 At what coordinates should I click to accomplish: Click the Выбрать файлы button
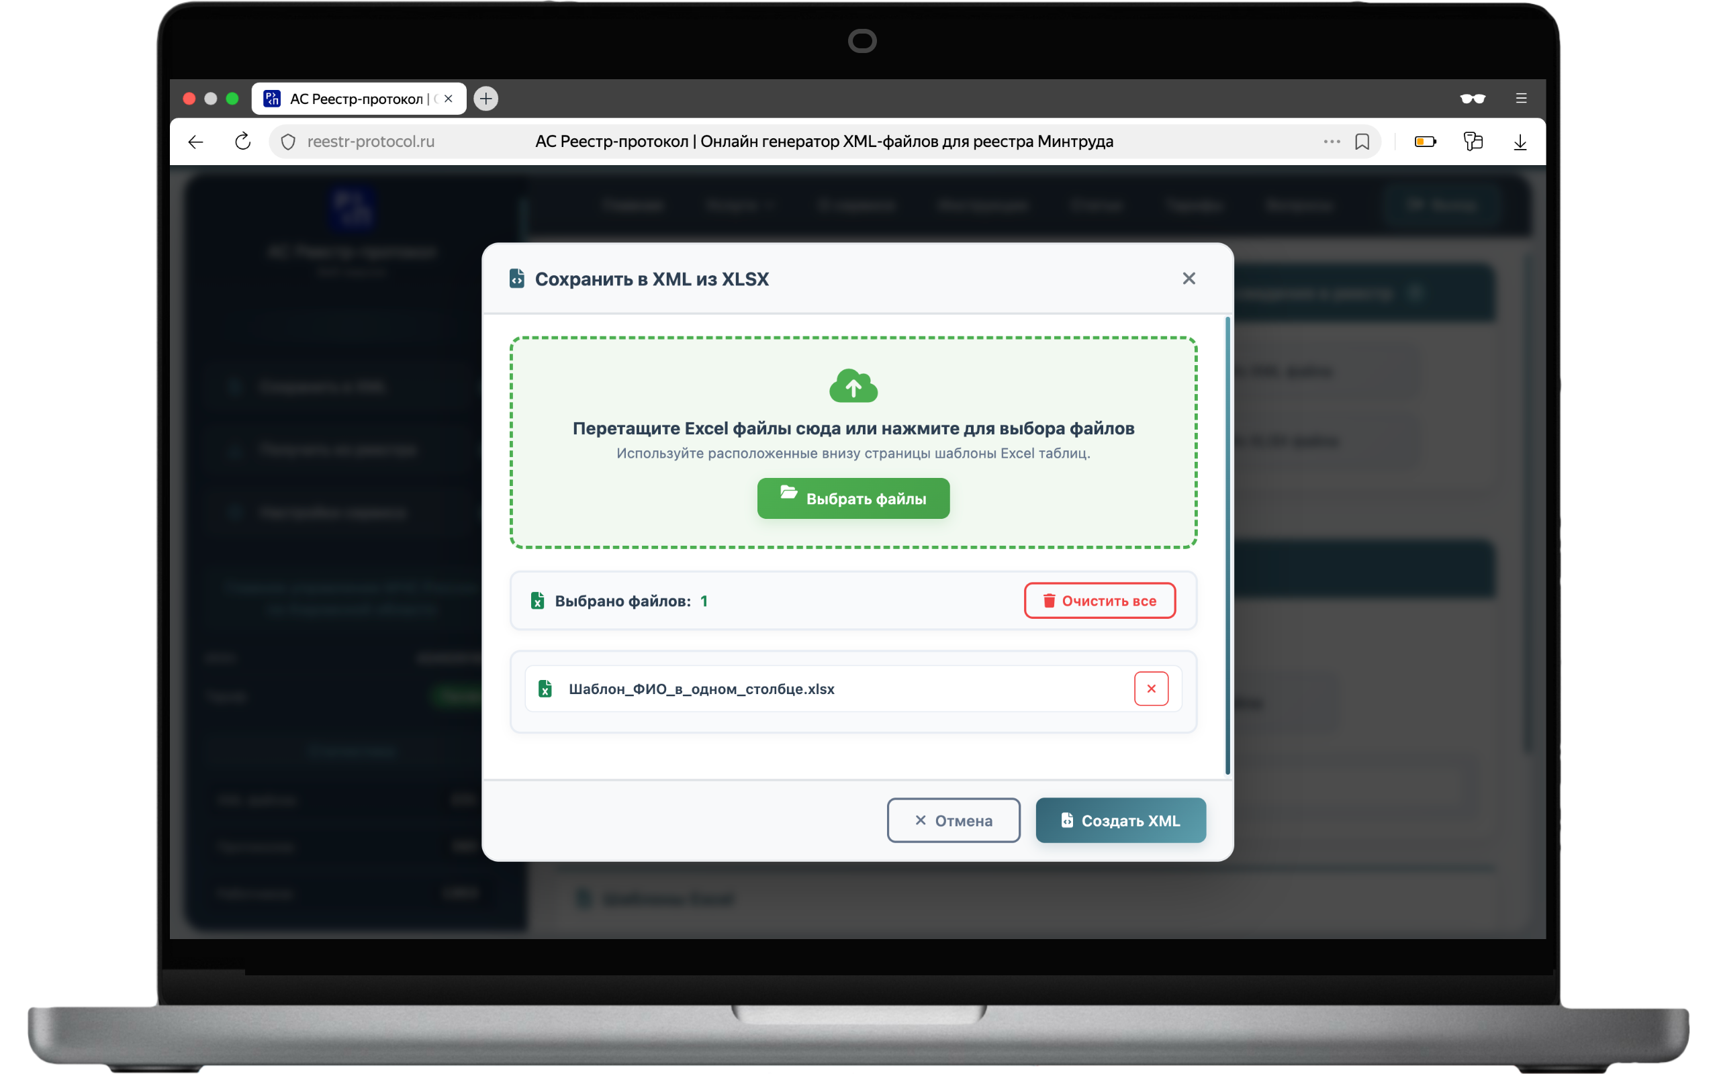point(853,498)
